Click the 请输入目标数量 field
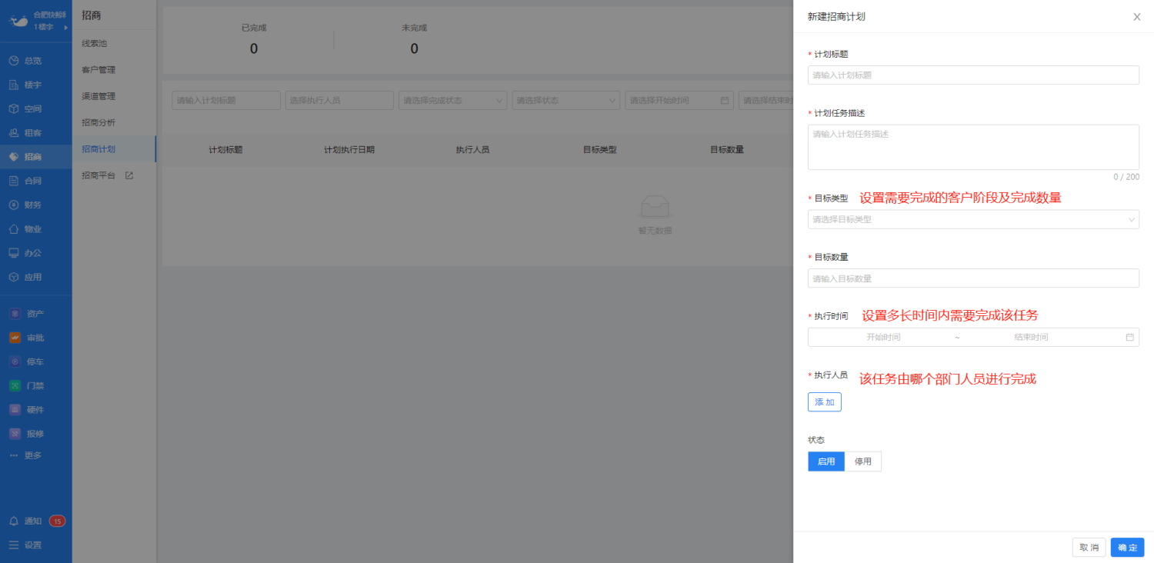The height and width of the screenshot is (563, 1154). pyautogui.click(x=973, y=278)
